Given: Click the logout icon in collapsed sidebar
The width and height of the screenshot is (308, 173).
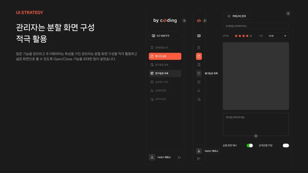Looking at the screenshot, I should [199, 159].
